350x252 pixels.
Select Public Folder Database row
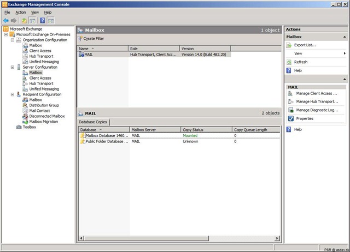pyautogui.click(x=179, y=141)
